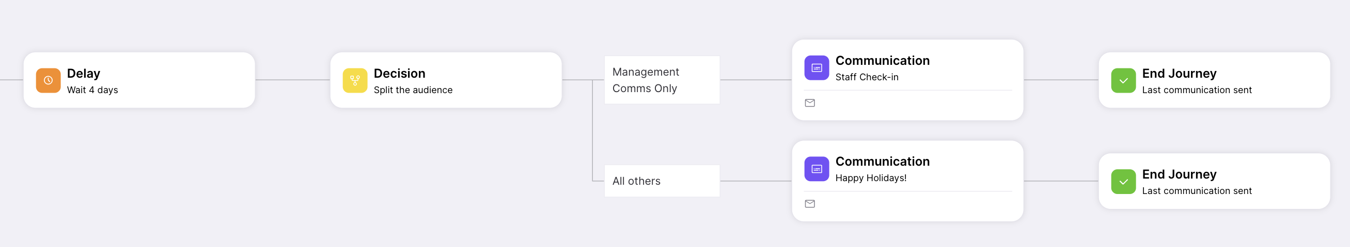1350x247 pixels.
Task: Click the green checkmark icon on top End Journey
Action: coord(1123,80)
